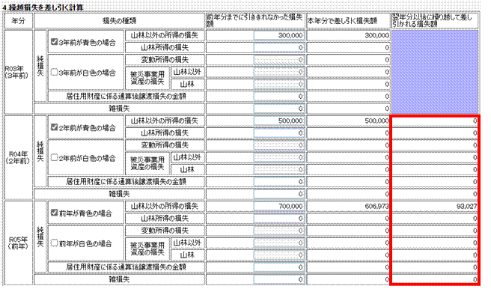Uncheck the 3年前が青色の場合 checkbox
This screenshot has height=295, width=491.
click(54, 41)
